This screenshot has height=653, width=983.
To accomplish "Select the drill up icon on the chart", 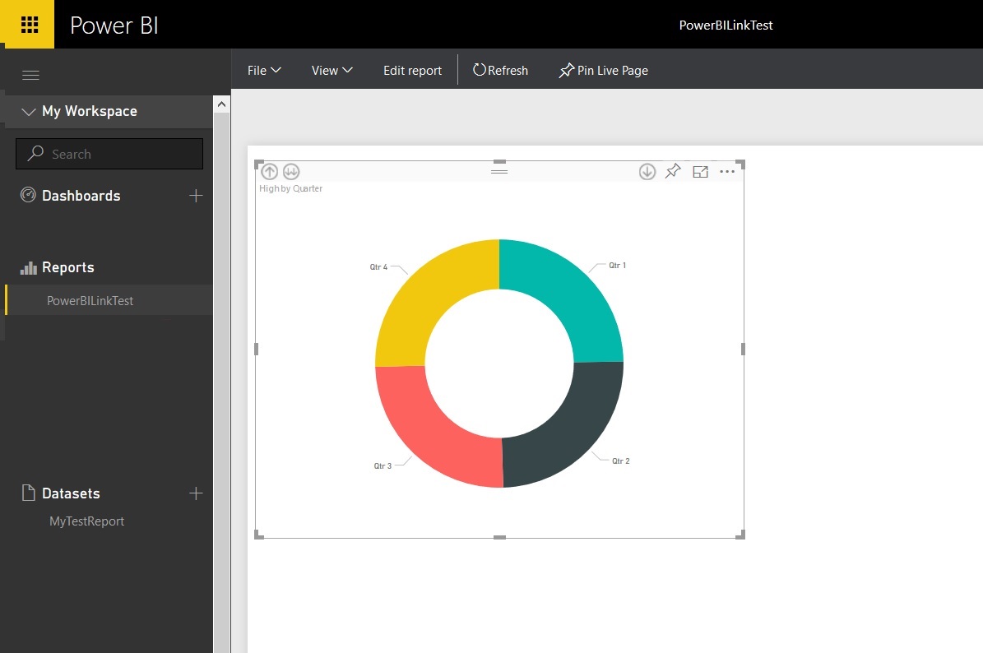I will coord(269,171).
